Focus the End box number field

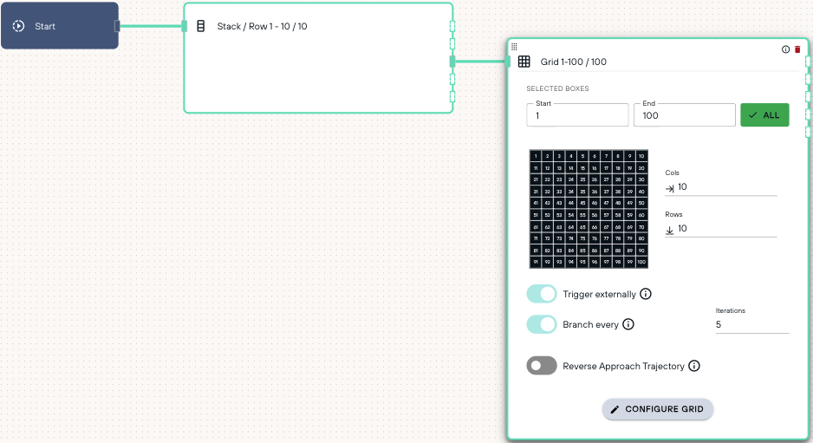tap(685, 115)
